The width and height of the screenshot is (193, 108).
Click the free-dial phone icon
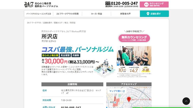[x=108, y=3]
